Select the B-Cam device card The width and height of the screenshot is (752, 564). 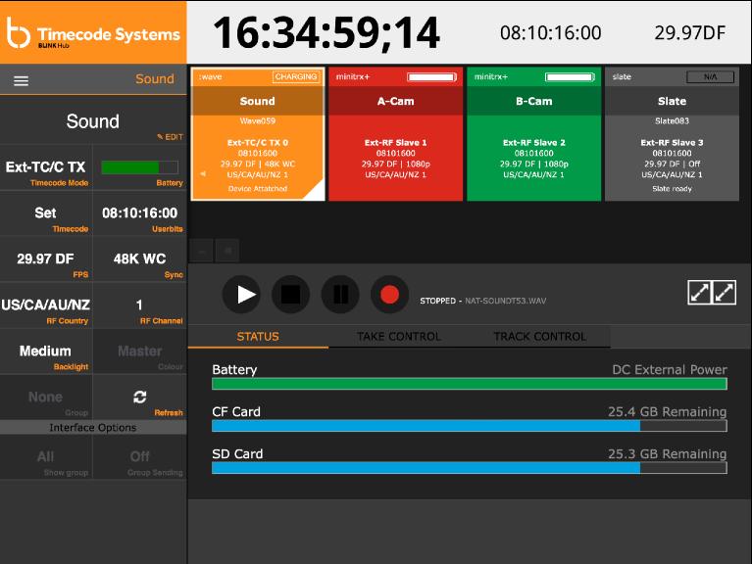pyautogui.click(x=533, y=134)
